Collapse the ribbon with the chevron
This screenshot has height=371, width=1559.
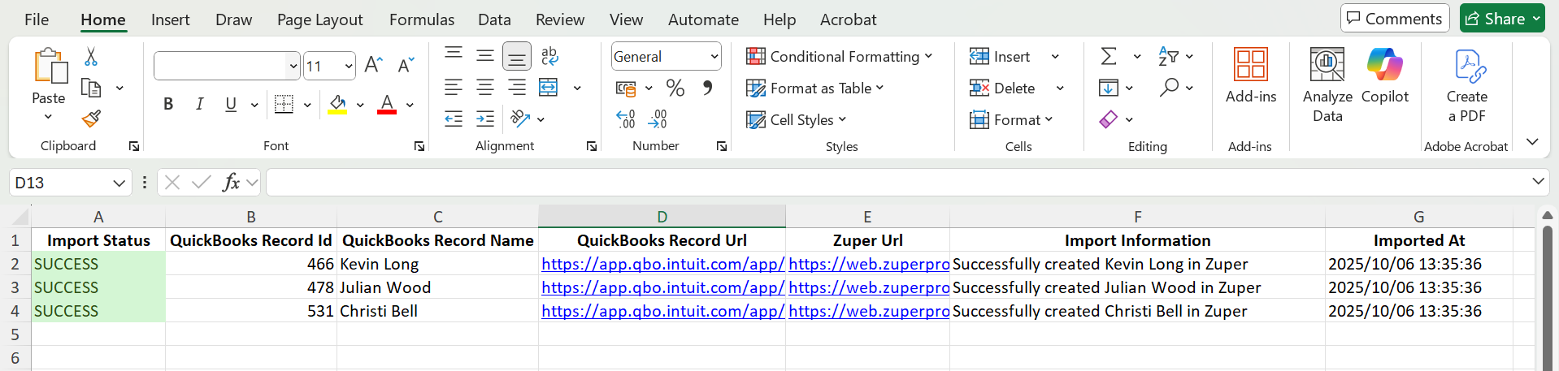click(1532, 142)
